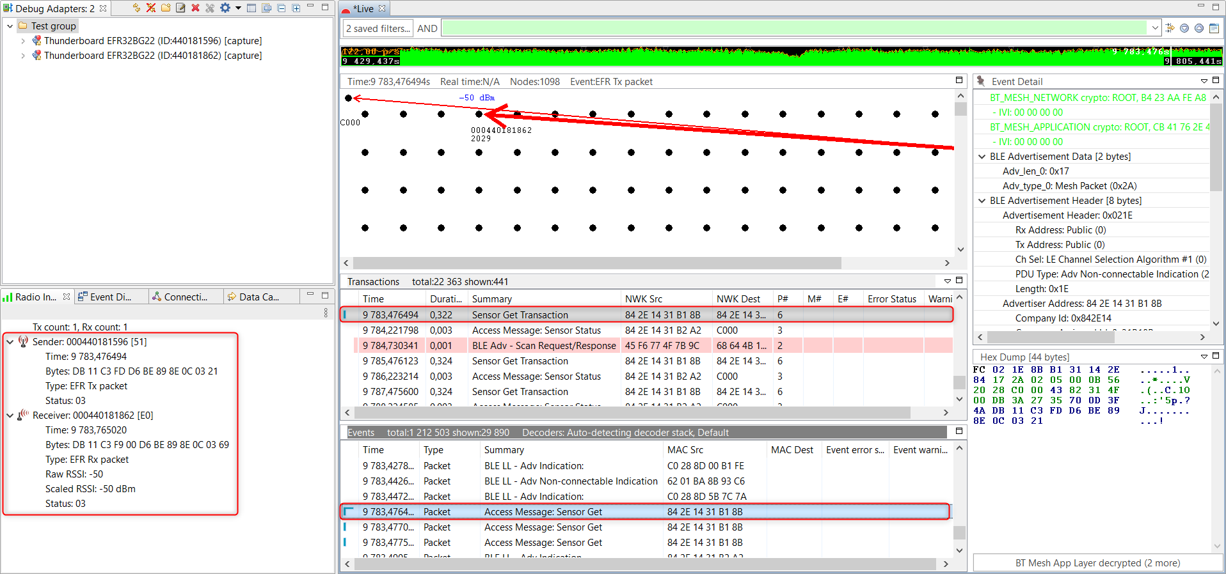Collapse the BLE Advertisement Data [2 bytes] section

[982, 157]
